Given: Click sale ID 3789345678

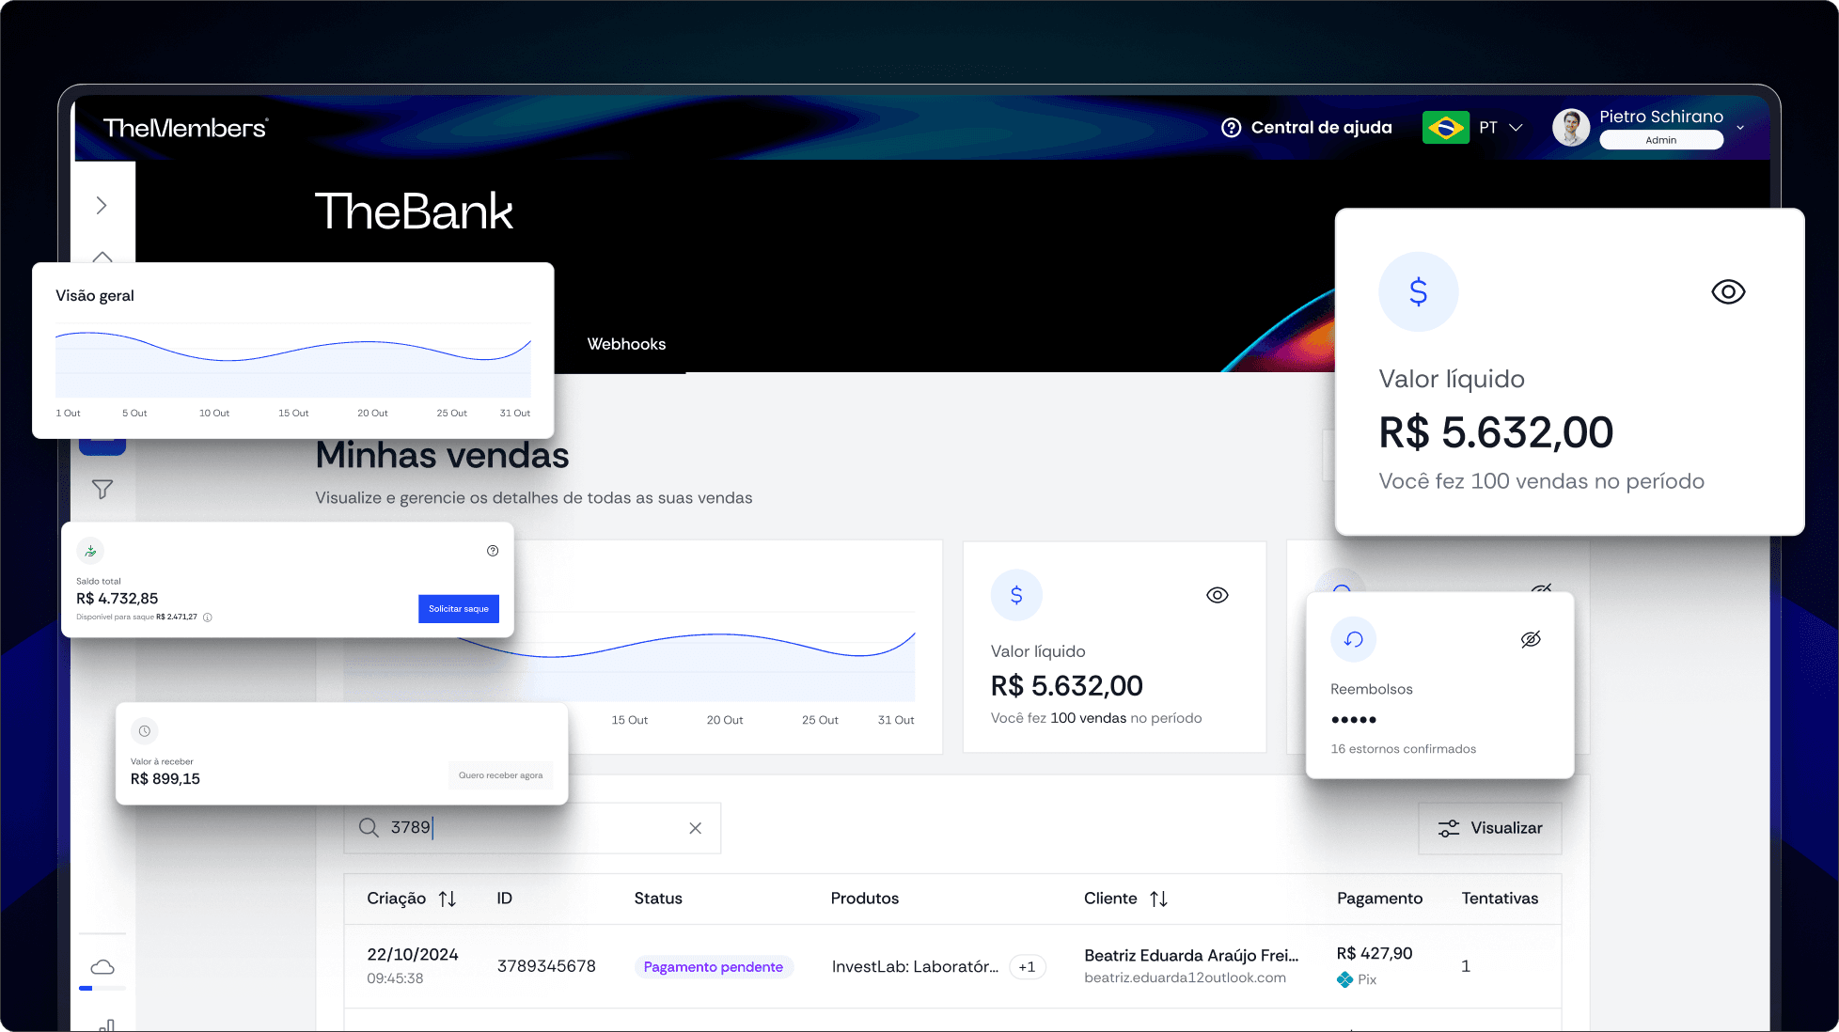Looking at the screenshot, I should (546, 966).
